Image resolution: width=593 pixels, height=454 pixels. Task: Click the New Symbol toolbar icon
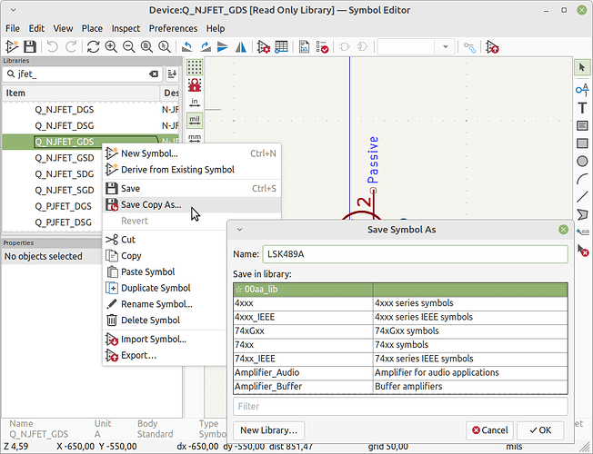tap(12, 47)
